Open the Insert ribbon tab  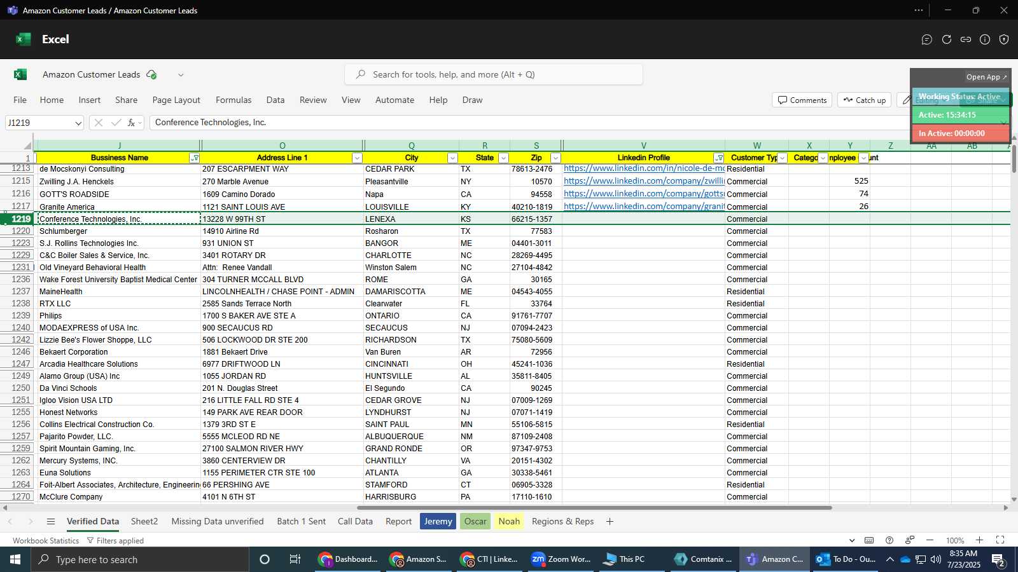[x=90, y=100]
